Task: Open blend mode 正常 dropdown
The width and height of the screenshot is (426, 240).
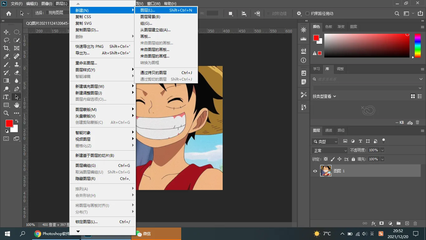Action: [330, 151]
